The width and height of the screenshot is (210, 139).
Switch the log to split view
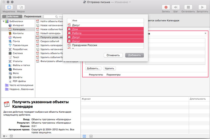point(91,136)
